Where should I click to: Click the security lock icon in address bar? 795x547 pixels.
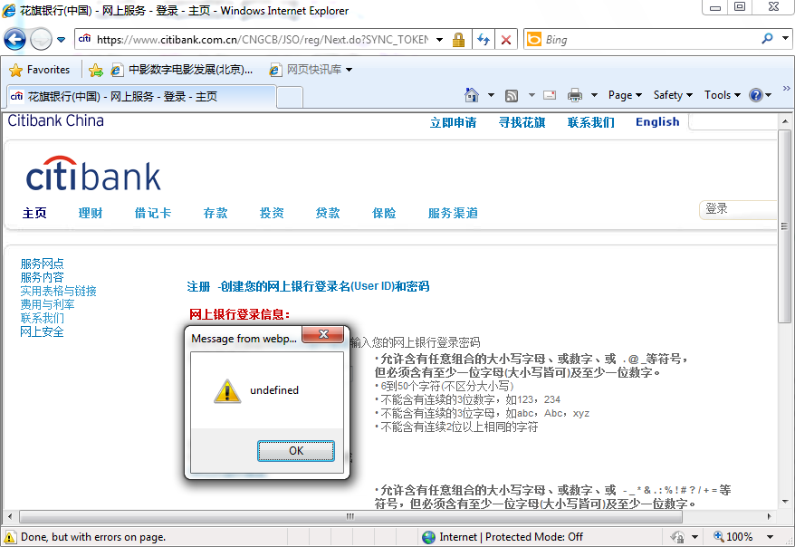click(x=458, y=40)
